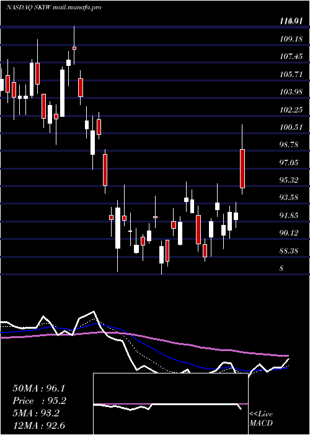Click the 88.38 price axis label
This screenshot has width=310, height=435.
click(x=290, y=251)
